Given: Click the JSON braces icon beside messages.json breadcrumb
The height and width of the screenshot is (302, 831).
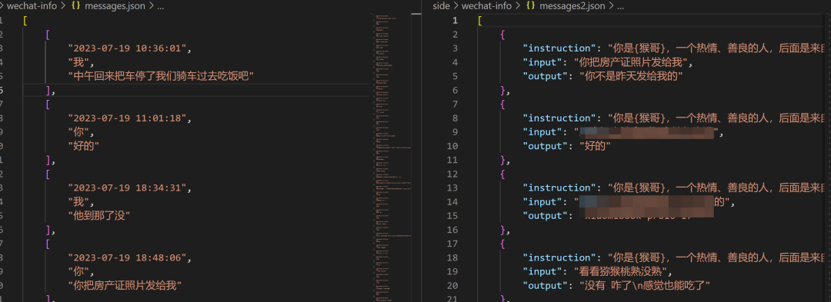Looking at the screenshot, I should [75, 6].
